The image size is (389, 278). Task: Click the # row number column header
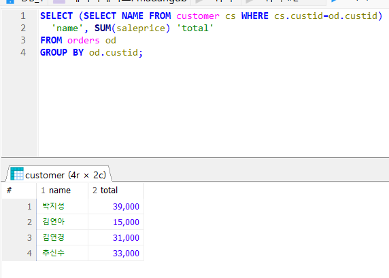(x=19, y=191)
